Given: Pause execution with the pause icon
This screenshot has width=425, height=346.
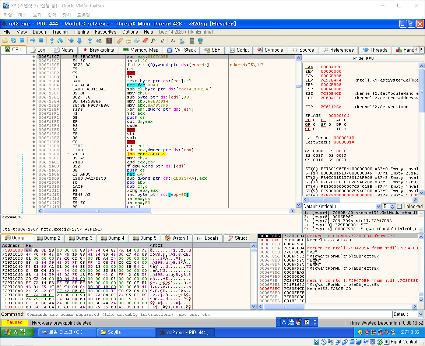Looking at the screenshot, I should tap(41, 41).
